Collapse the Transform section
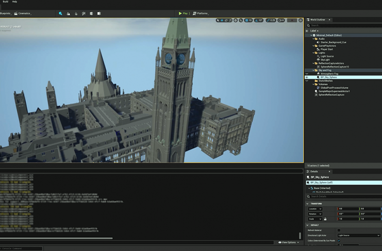This screenshot has height=251, width=382. (x=308, y=203)
